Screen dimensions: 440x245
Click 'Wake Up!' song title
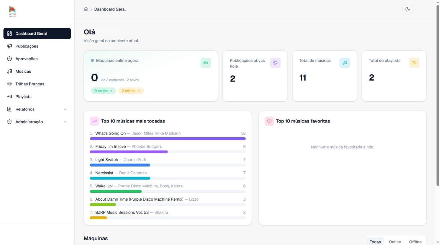tap(104, 186)
